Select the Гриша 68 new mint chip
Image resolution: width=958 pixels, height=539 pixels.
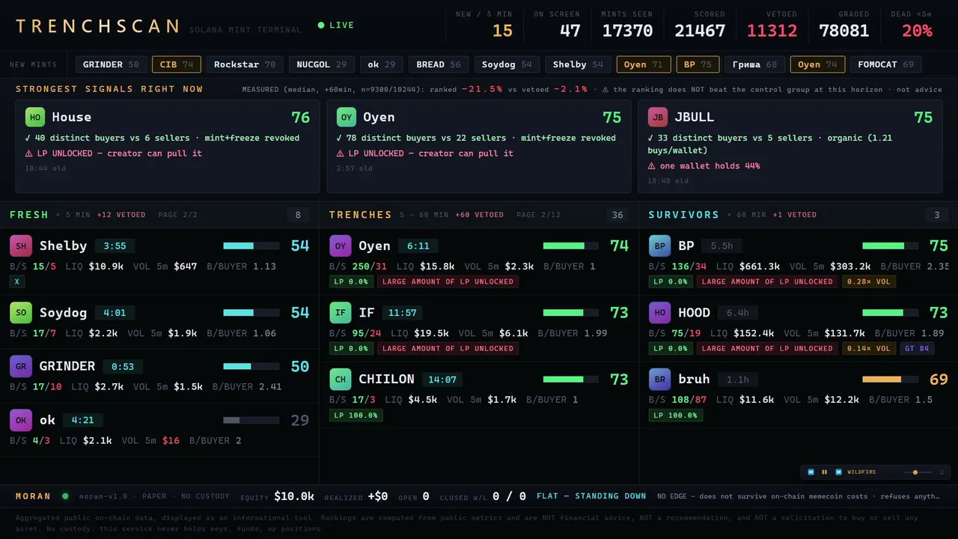coord(754,64)
